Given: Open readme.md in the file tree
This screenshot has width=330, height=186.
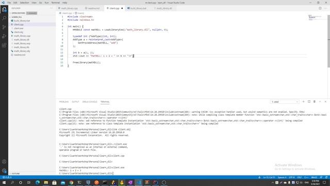Looking at the screenshot, I should click(32, 55).
